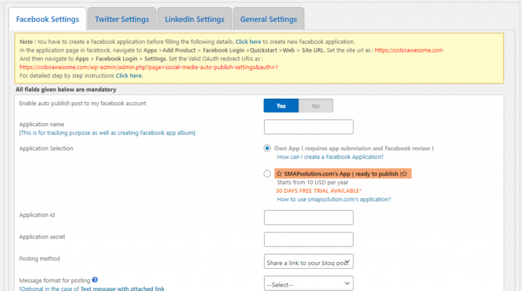Open How can I create a Facebook Application link

[330, 157]
